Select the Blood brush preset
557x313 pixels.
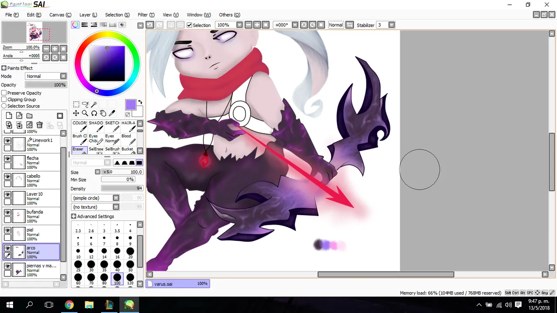tap(128, 139)
